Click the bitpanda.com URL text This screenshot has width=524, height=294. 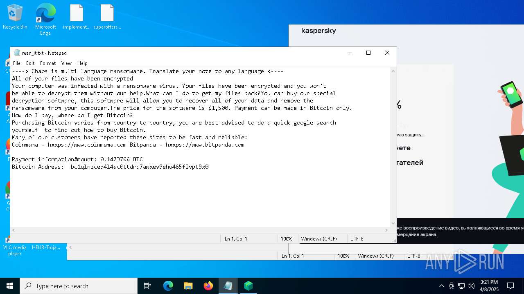coord(205,145)
